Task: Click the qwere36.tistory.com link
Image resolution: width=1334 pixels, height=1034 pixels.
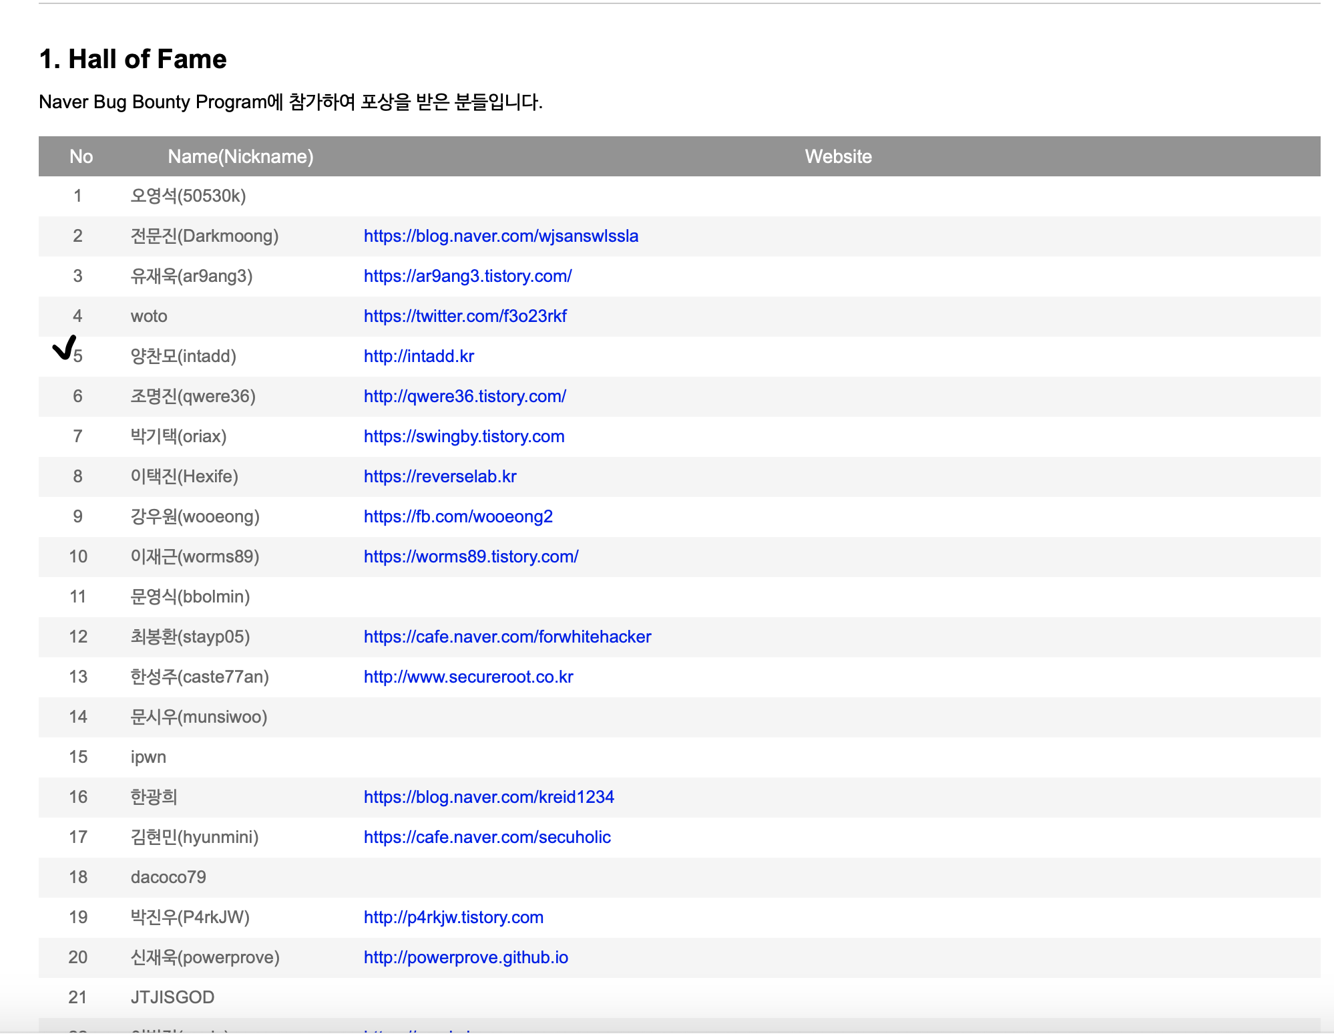Action: pos(465,396)
